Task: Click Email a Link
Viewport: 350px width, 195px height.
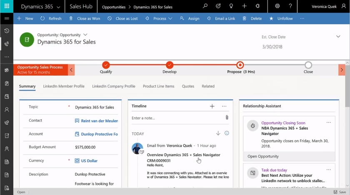Action: point(221,18)
